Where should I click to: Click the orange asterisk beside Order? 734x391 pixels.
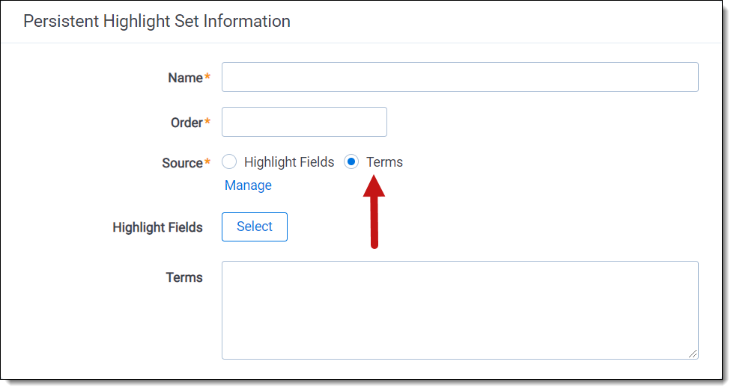pyautogui.click(x=207, y=122)
